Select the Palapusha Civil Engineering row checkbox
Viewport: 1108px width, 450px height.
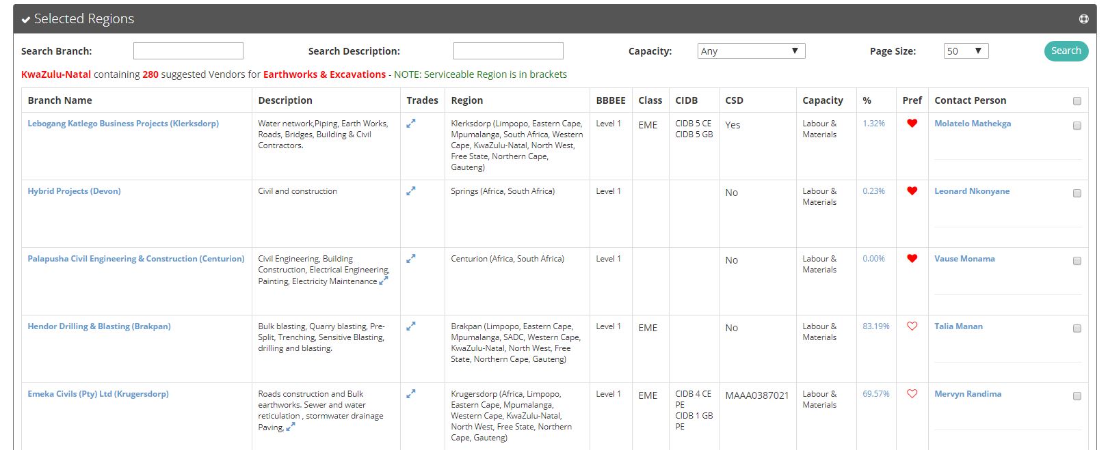1077,261
